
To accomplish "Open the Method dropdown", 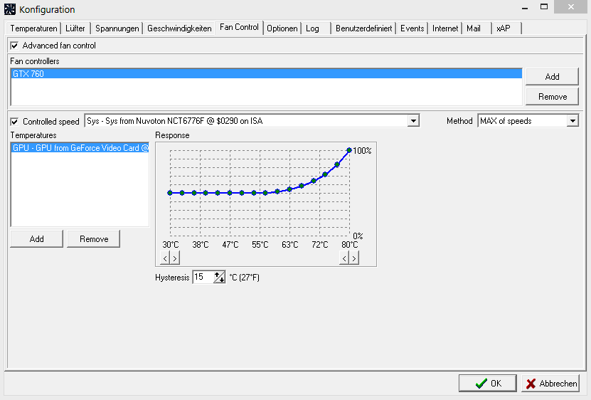I will tap(573, 121).
